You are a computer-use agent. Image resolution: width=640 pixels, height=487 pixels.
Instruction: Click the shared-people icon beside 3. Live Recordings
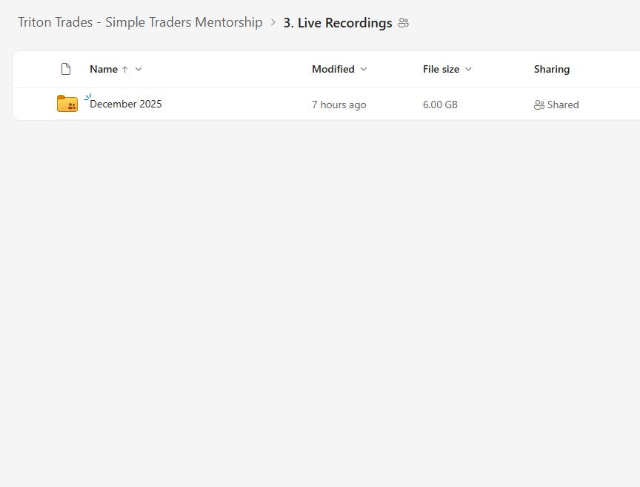pyautogui.click(x=403, y=23)
